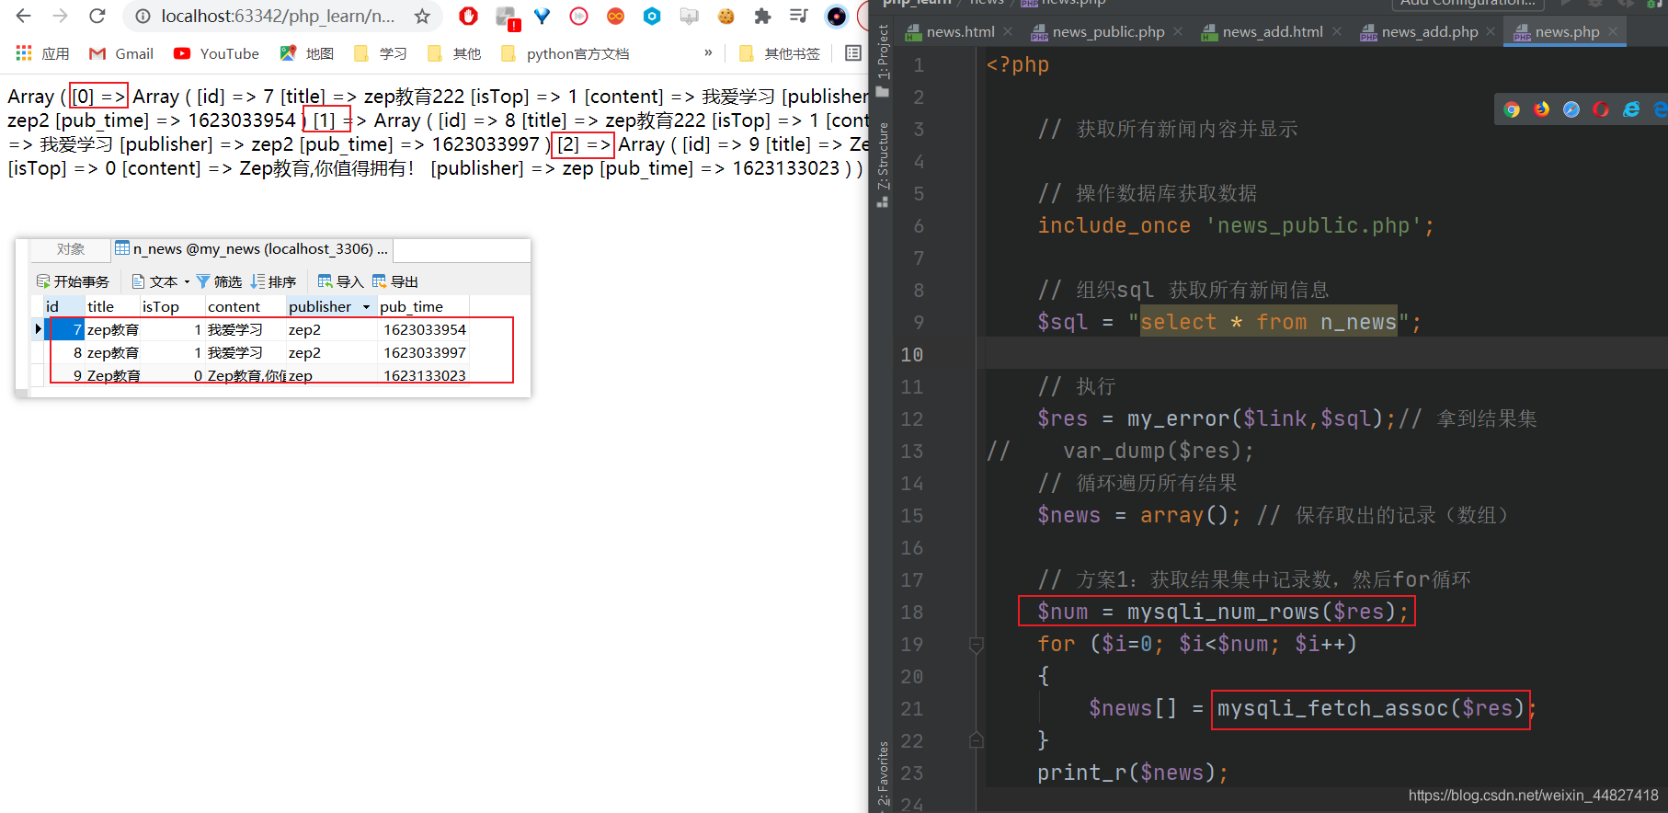The image size is (1668, 813).
Task: Open the orange infinity extension
Action: click(x=615, y=16)
